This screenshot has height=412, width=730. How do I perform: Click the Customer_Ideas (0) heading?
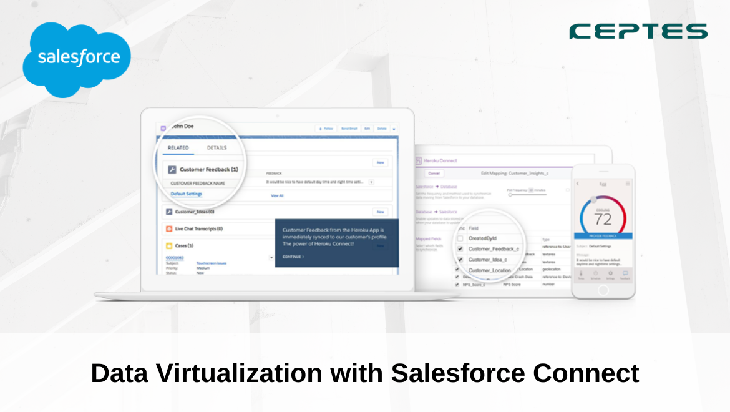195,212
